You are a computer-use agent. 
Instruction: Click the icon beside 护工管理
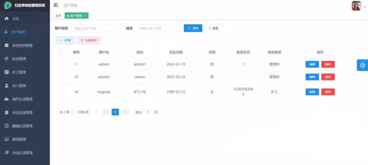[6, 72]
